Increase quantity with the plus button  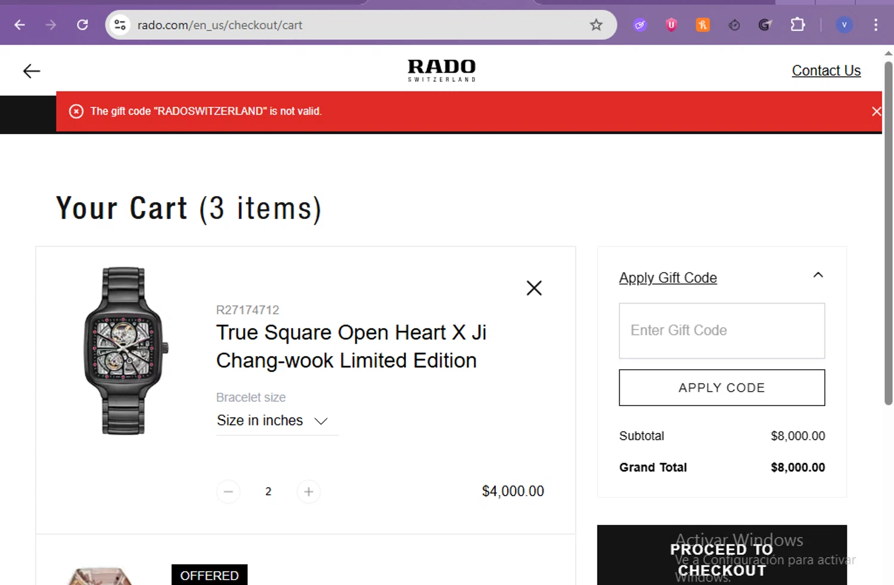[x=308, y=492]
